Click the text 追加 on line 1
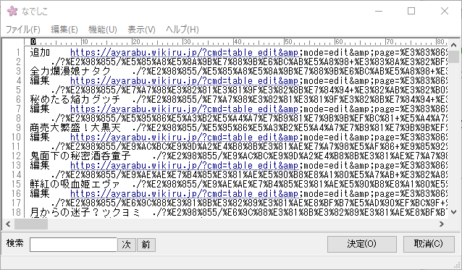The image size is (462, 270). pos(40,53)
